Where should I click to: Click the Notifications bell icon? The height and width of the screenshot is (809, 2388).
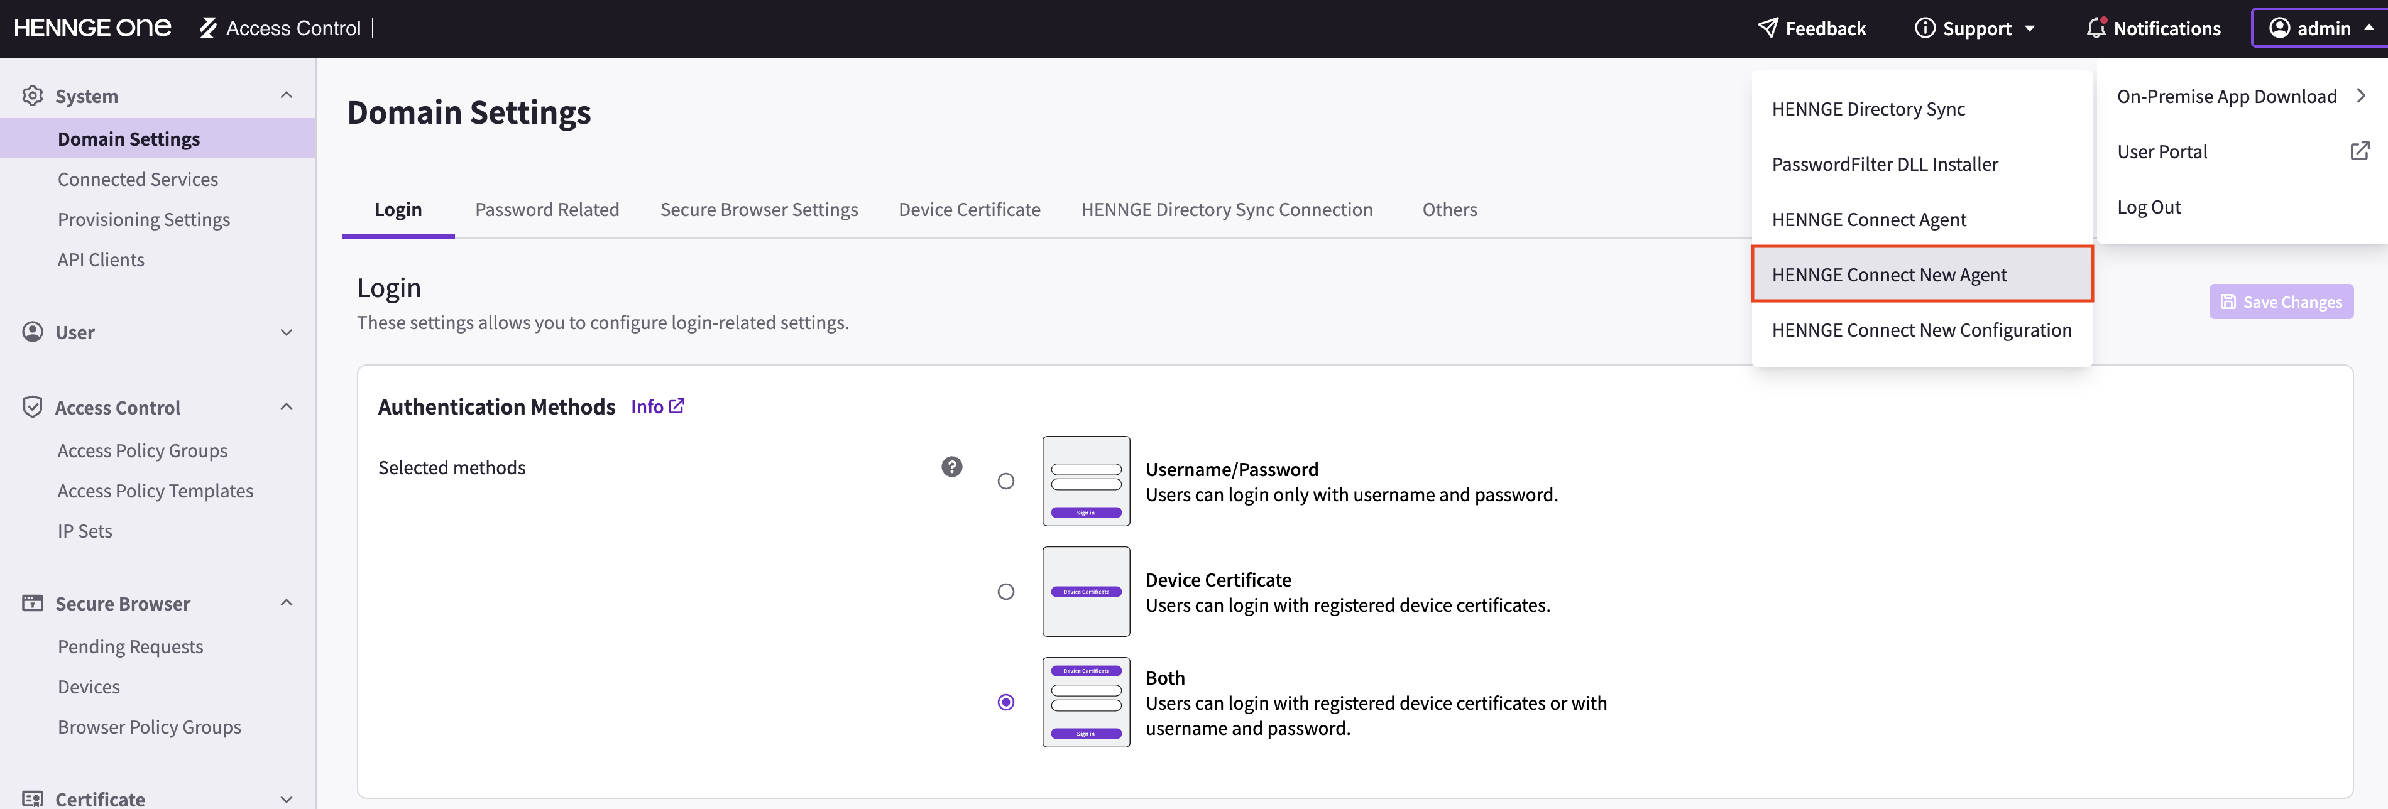[2096, 28]
